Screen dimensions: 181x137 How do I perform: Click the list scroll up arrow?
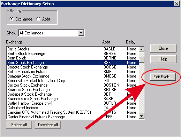coord(142,49)
